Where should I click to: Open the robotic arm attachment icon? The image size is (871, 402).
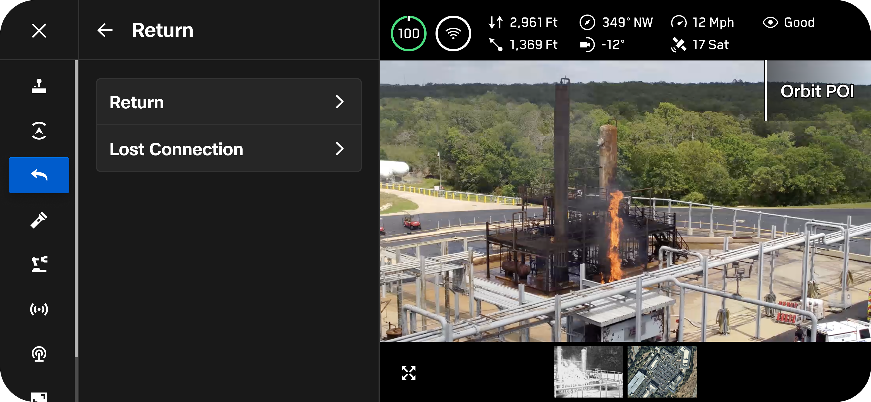(39, 264)
